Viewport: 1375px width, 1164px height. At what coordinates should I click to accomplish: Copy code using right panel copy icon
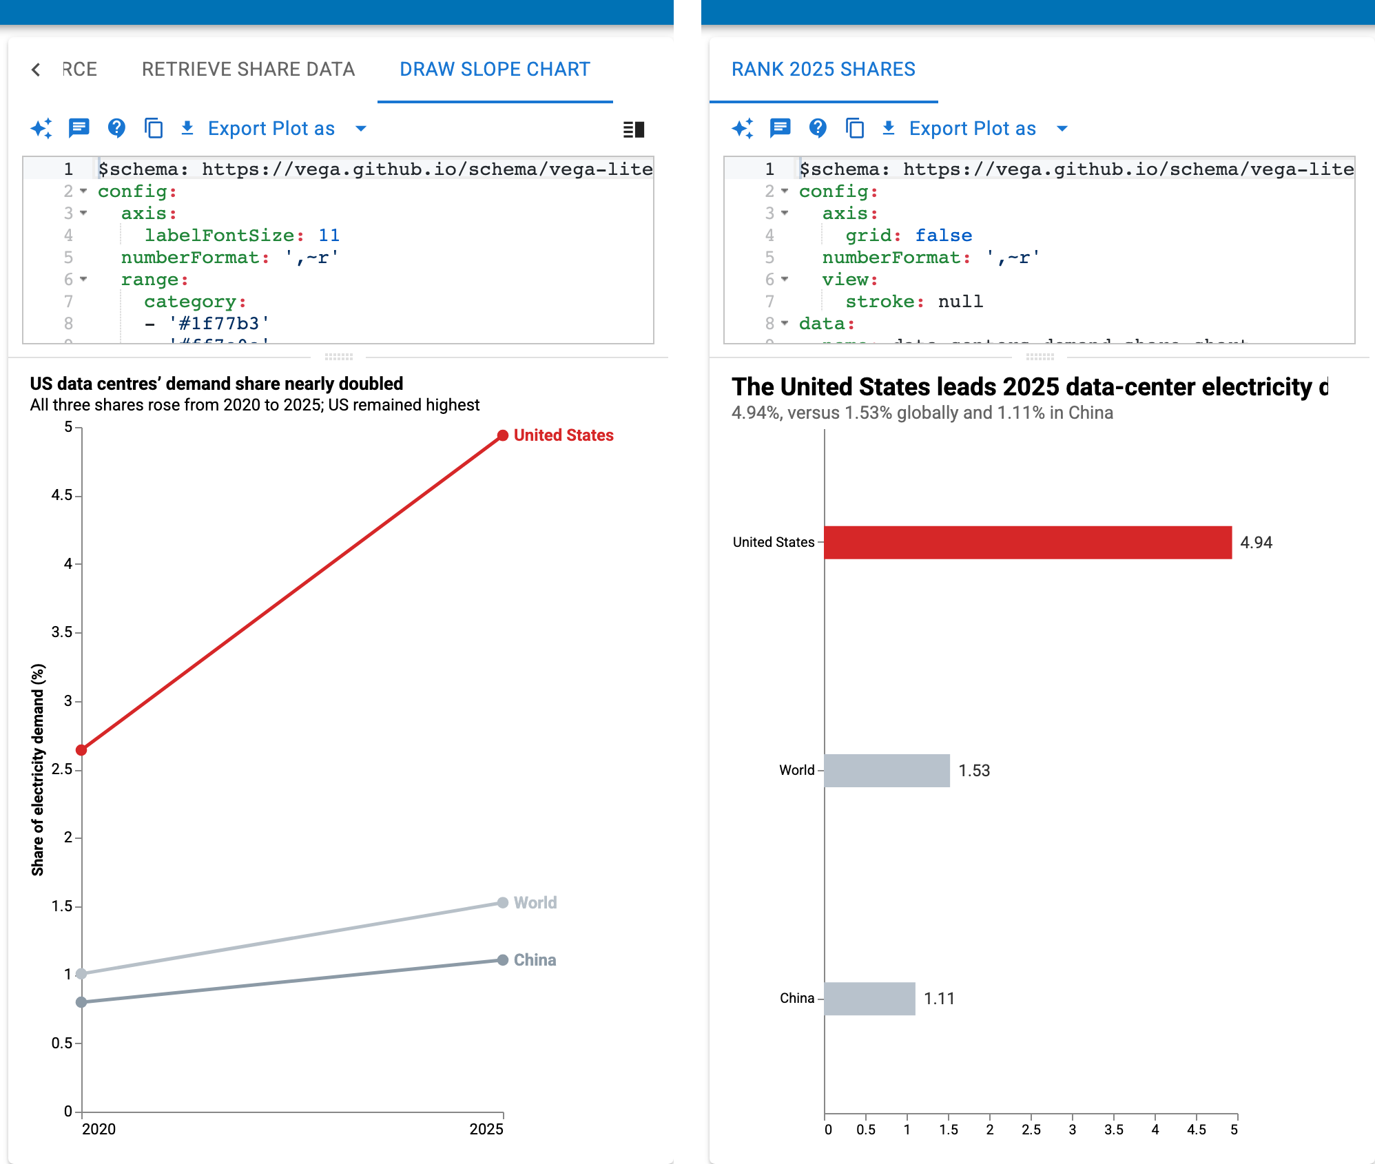pos(855,128)
